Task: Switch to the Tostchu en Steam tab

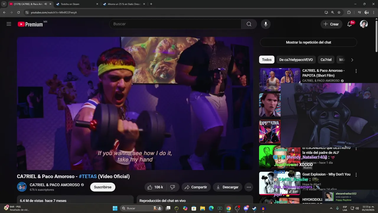Action: click(76, 4)
